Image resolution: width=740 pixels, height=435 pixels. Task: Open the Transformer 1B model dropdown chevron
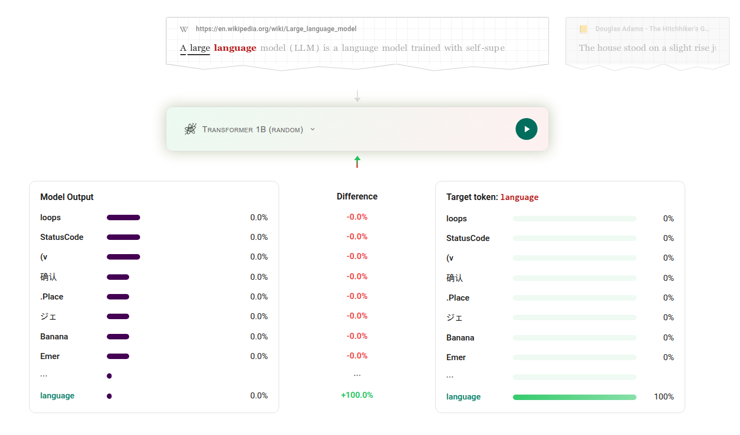pyautogui.click(x=313, y=130)
